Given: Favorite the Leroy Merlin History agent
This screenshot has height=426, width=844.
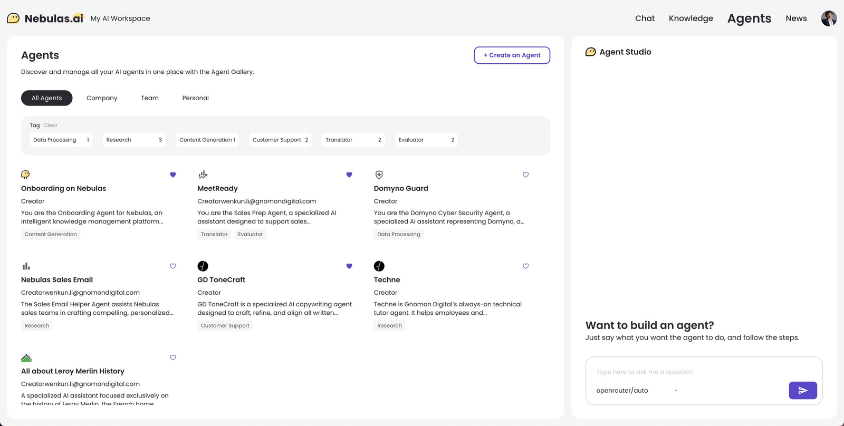Looking at the screenshot, I should [173, 357].
